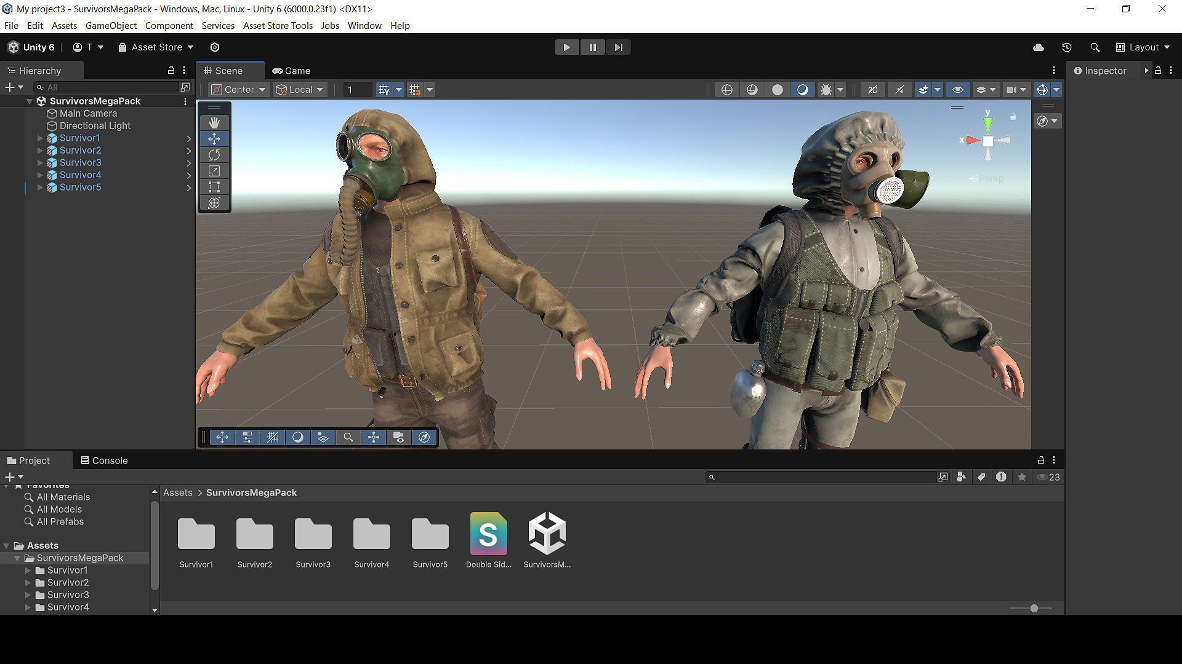Image resolution: width=1182 pixels, height=664 pixels.
Task: Open the Window menu
Action: tap(364, 26)
